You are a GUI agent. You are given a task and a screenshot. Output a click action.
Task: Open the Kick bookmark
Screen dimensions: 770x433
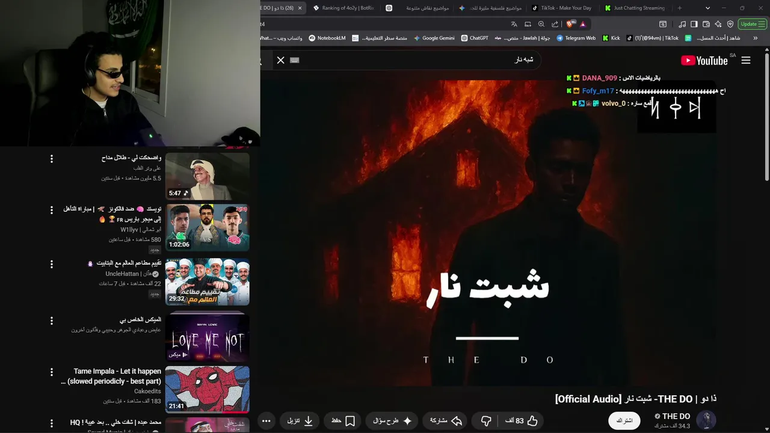click(x=611, y=38)
